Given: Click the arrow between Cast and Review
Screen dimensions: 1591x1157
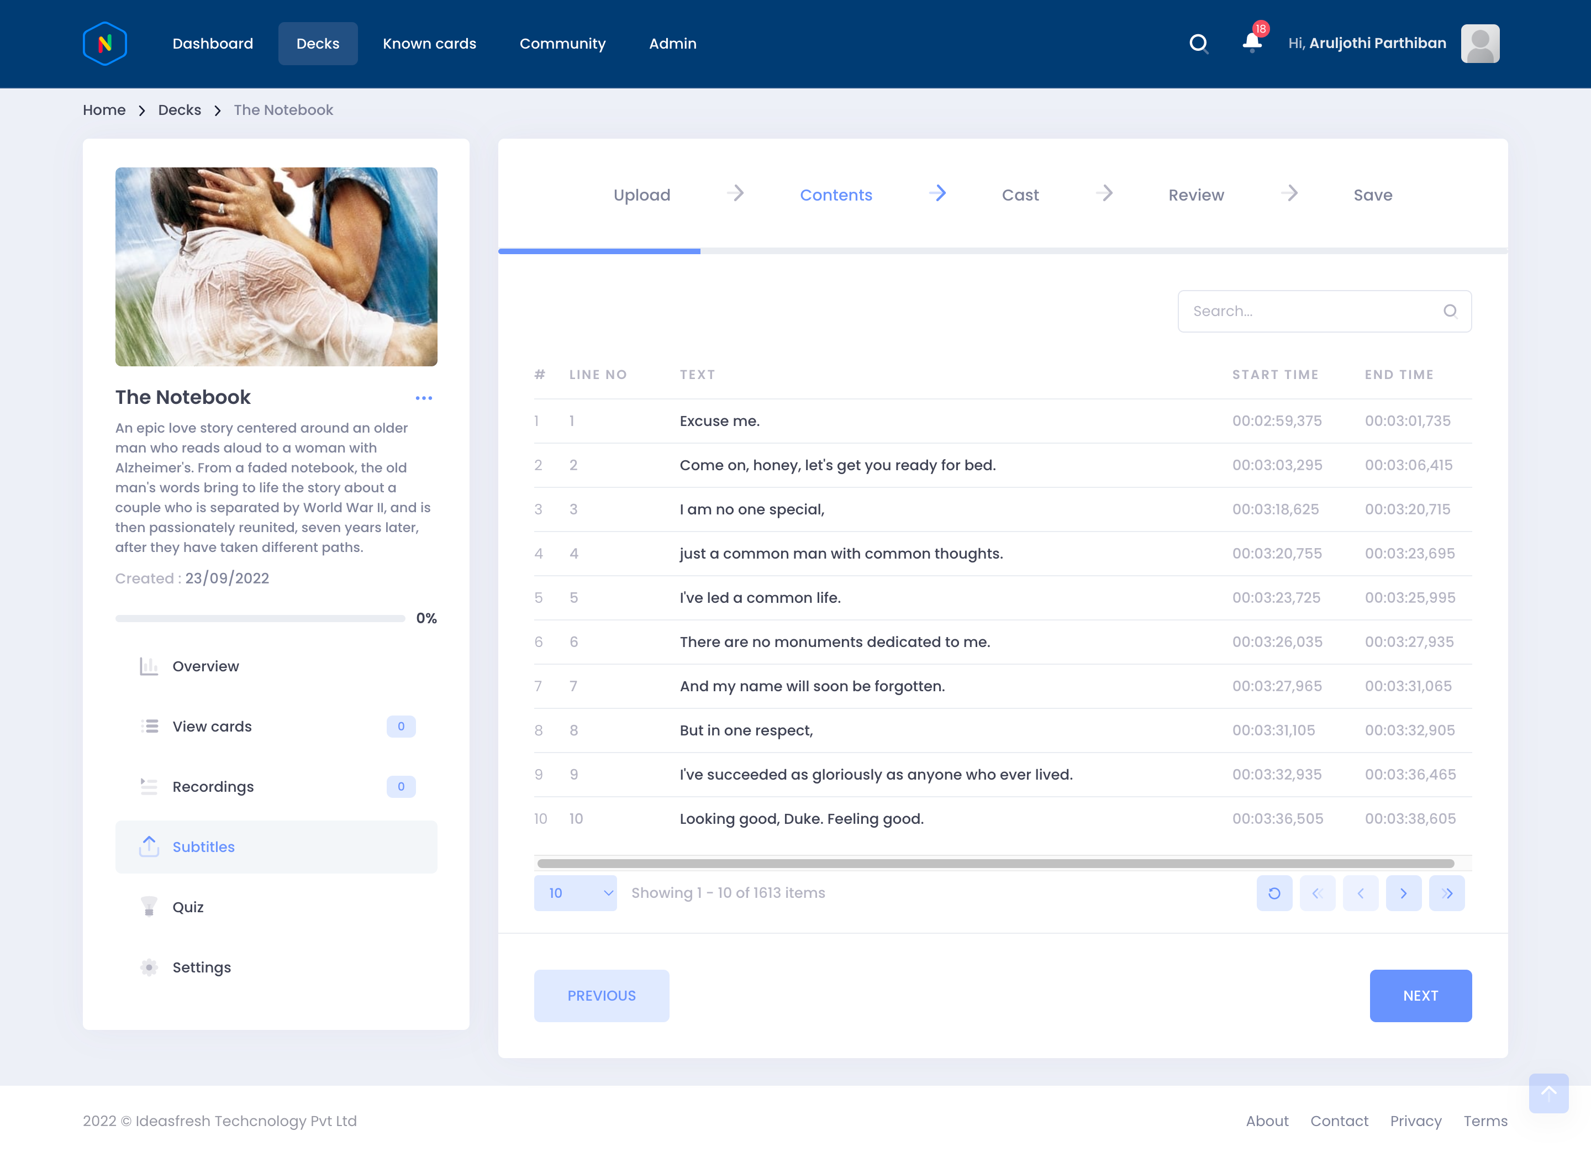Looking at the screenshot, I should 1104,193.
